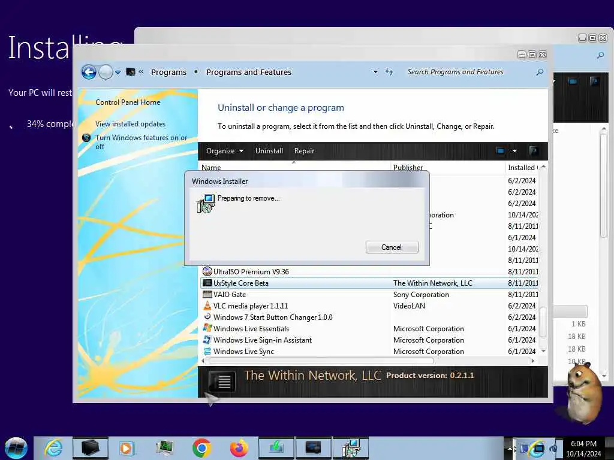Switch to the dark window taskbar item
Viewport: 614px width, 460px height.
point(313,448)
